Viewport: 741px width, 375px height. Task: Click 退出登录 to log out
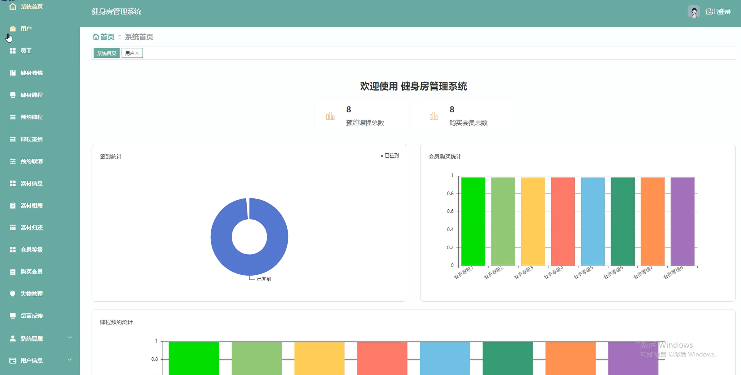coord(718,12)
